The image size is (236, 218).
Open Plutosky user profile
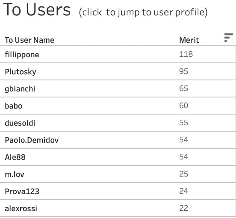21,72
